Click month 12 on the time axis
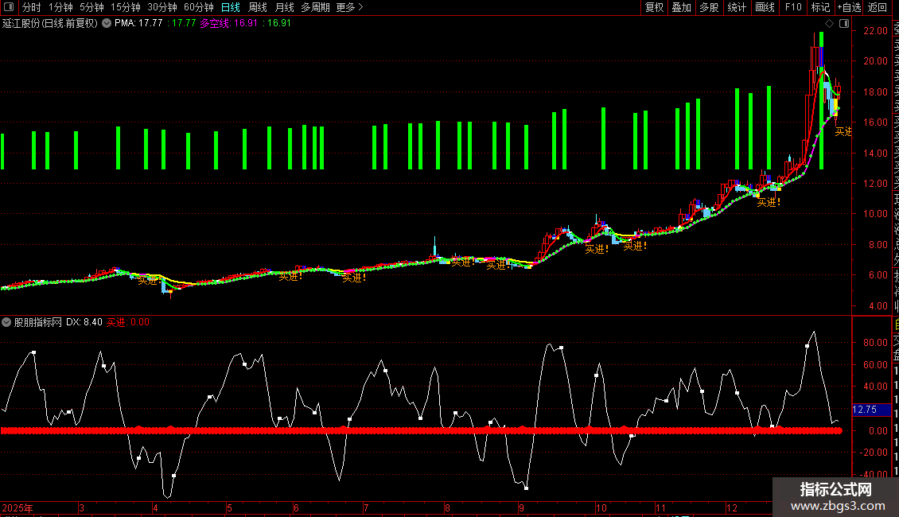 point(732,507)
